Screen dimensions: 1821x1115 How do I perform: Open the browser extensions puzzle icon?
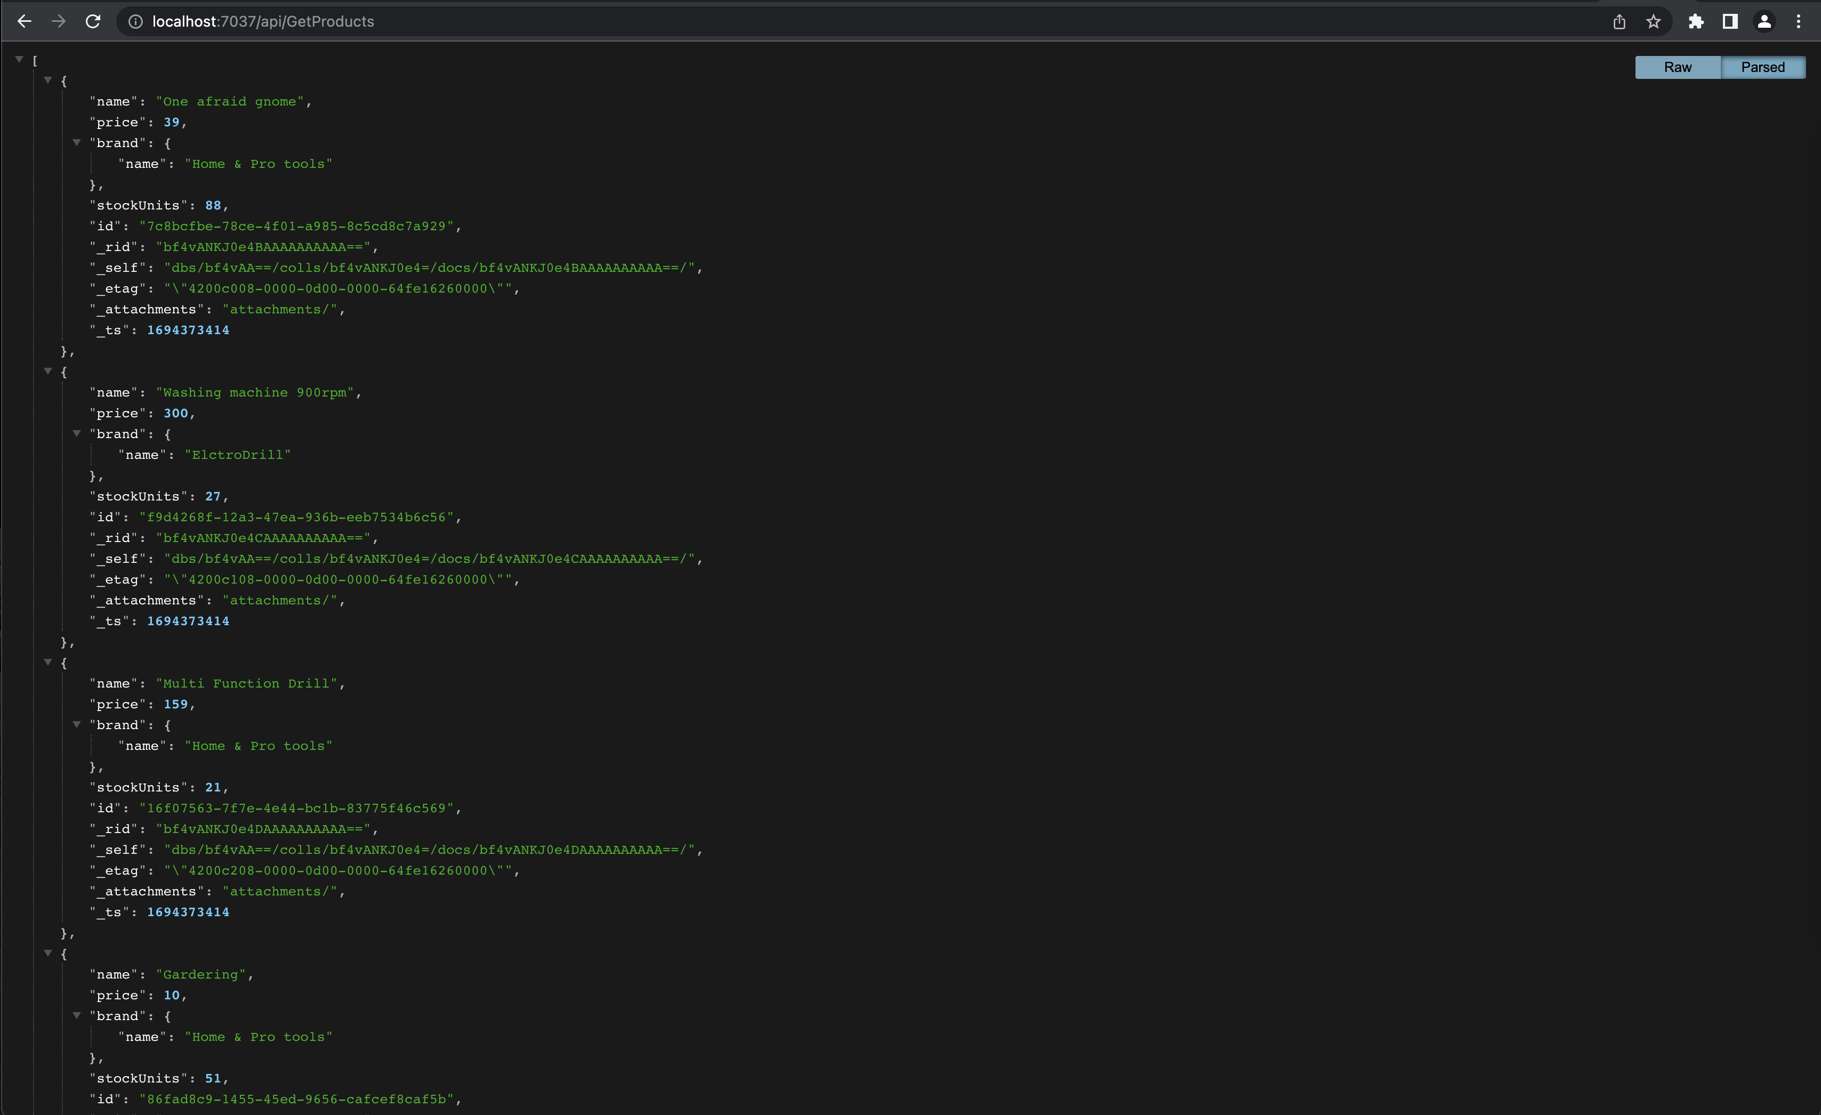[1696, 21]
